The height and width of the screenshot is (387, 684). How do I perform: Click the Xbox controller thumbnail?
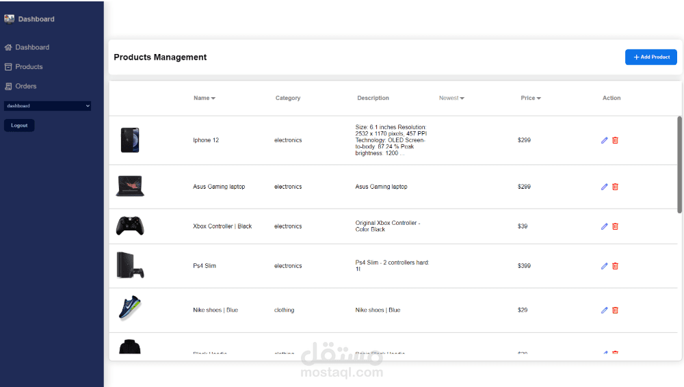click(x=130, y=226)
